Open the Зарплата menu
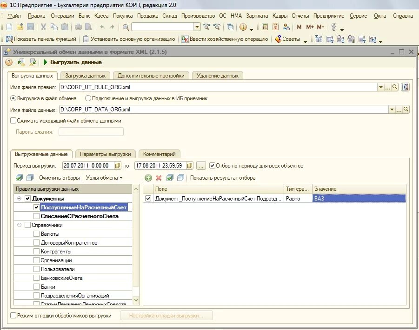This screenshot has height=330, width=419. click(257, 16)
